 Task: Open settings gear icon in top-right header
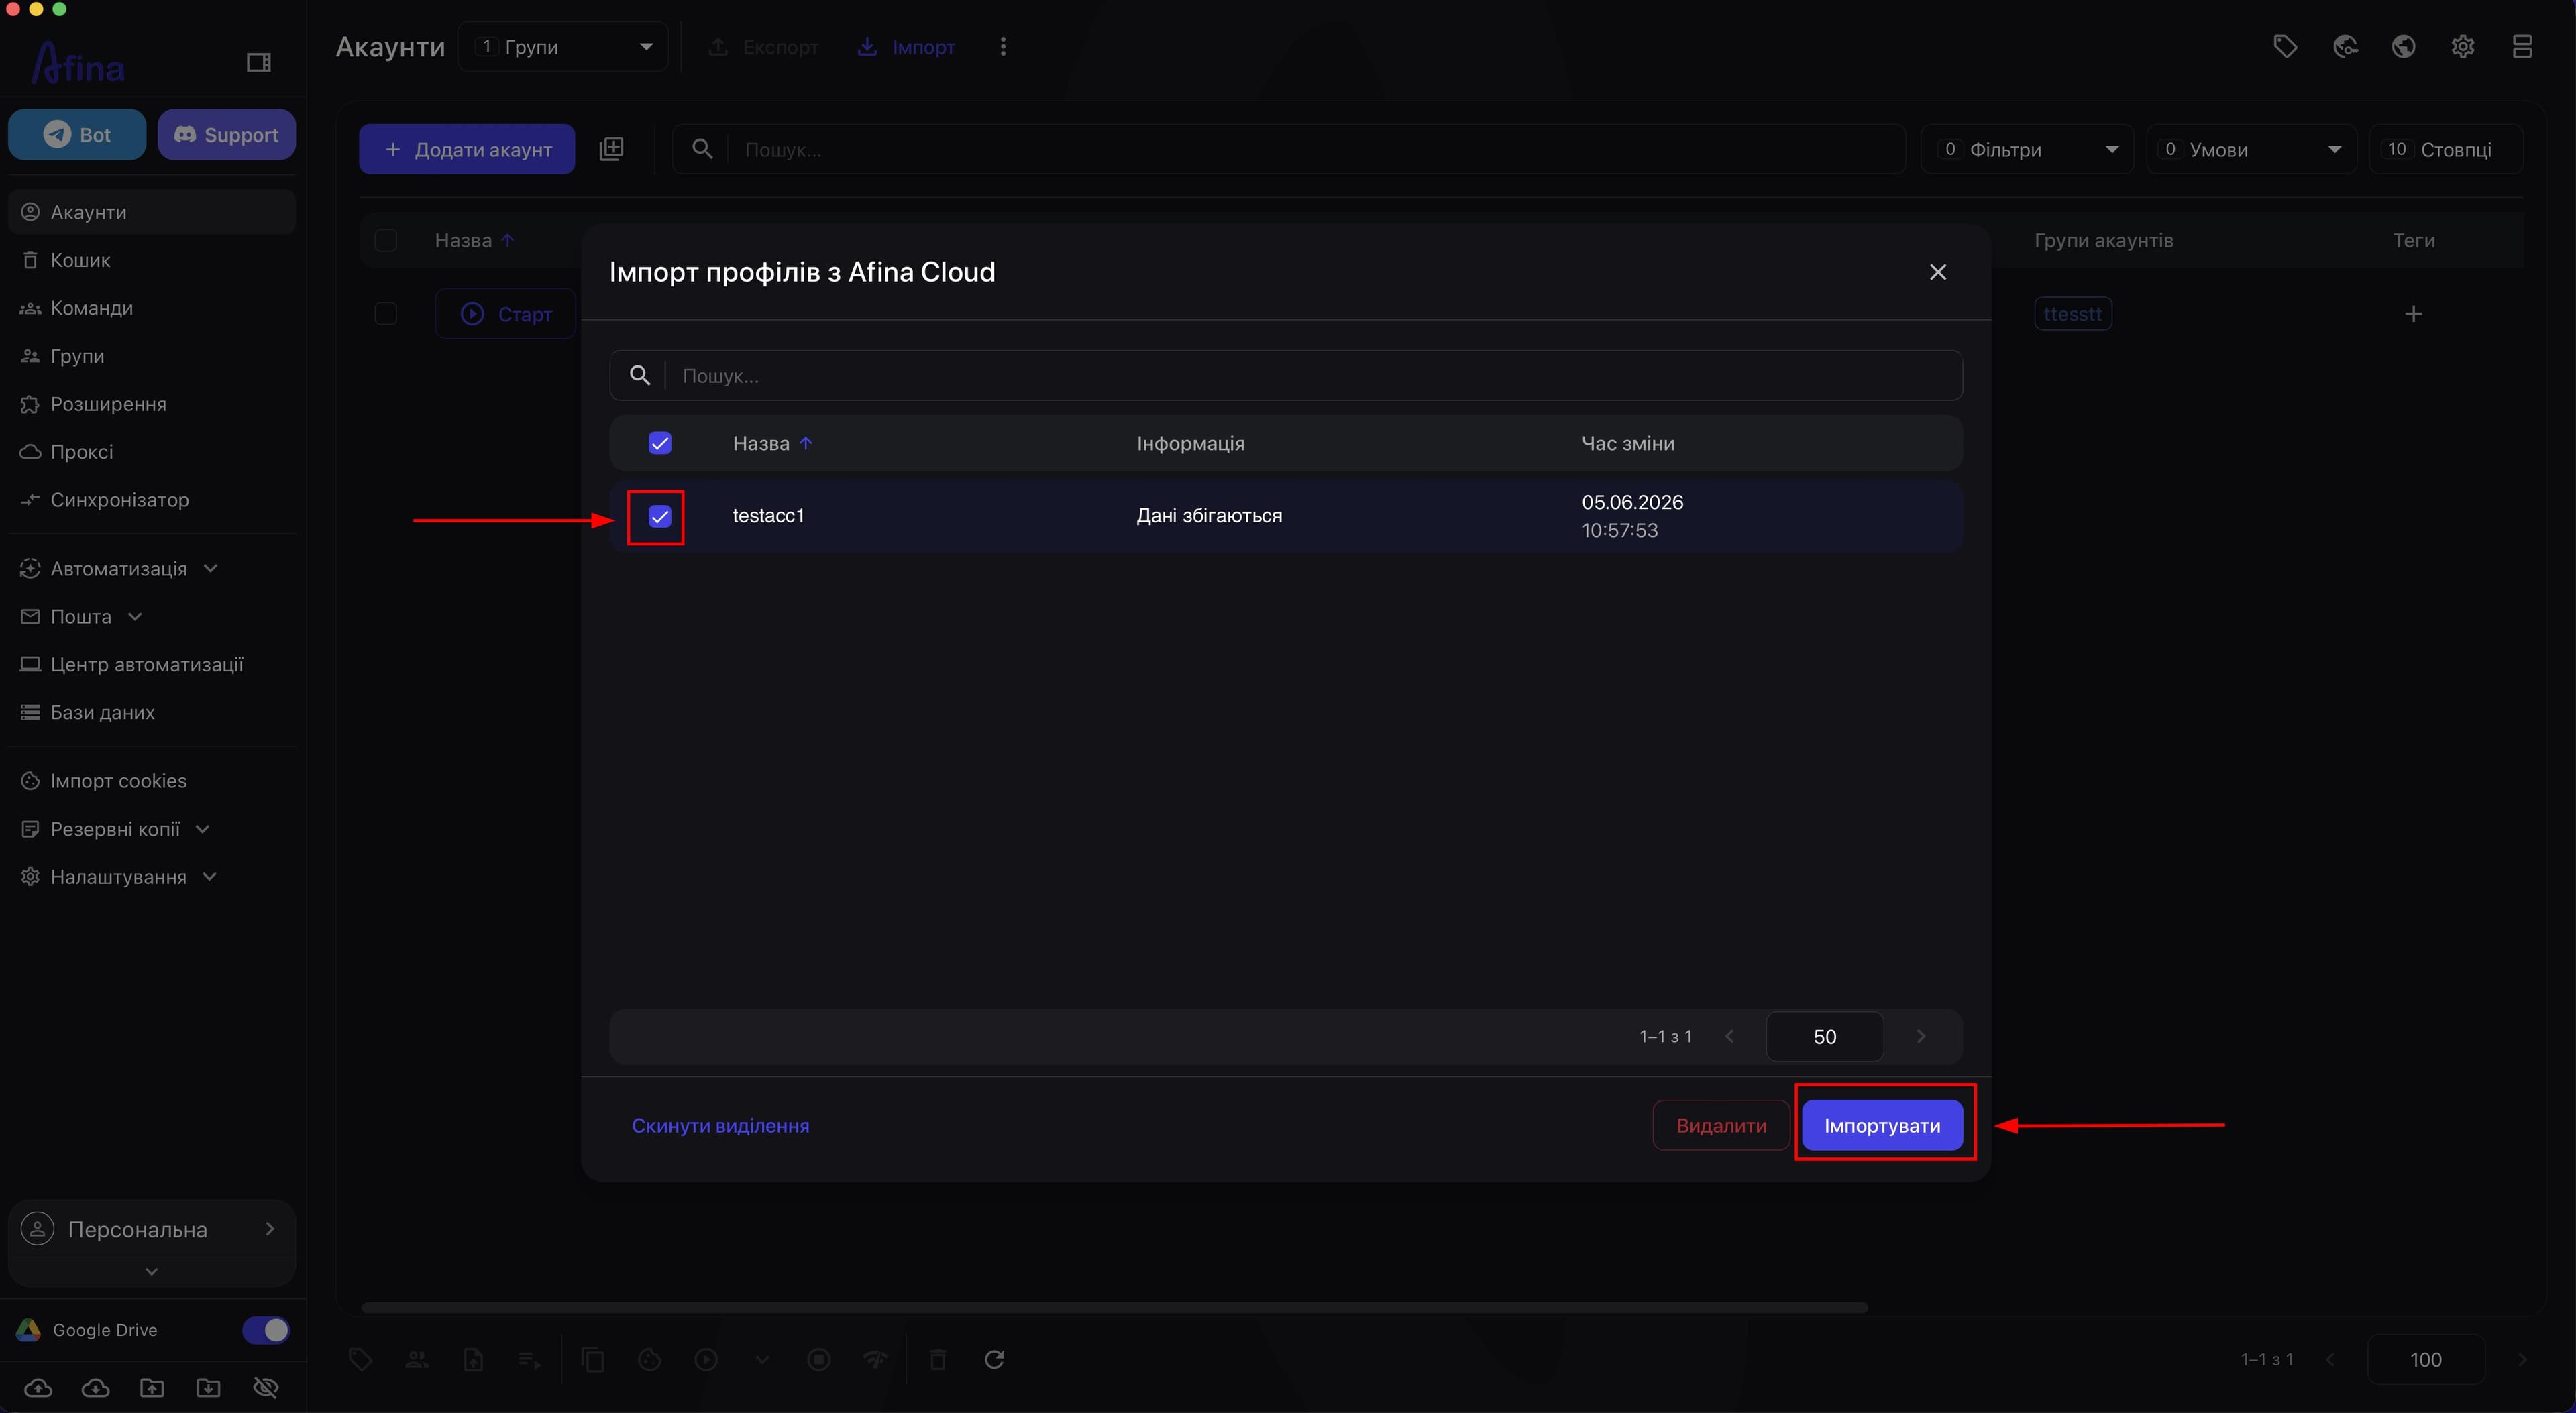pos(2463,47)
